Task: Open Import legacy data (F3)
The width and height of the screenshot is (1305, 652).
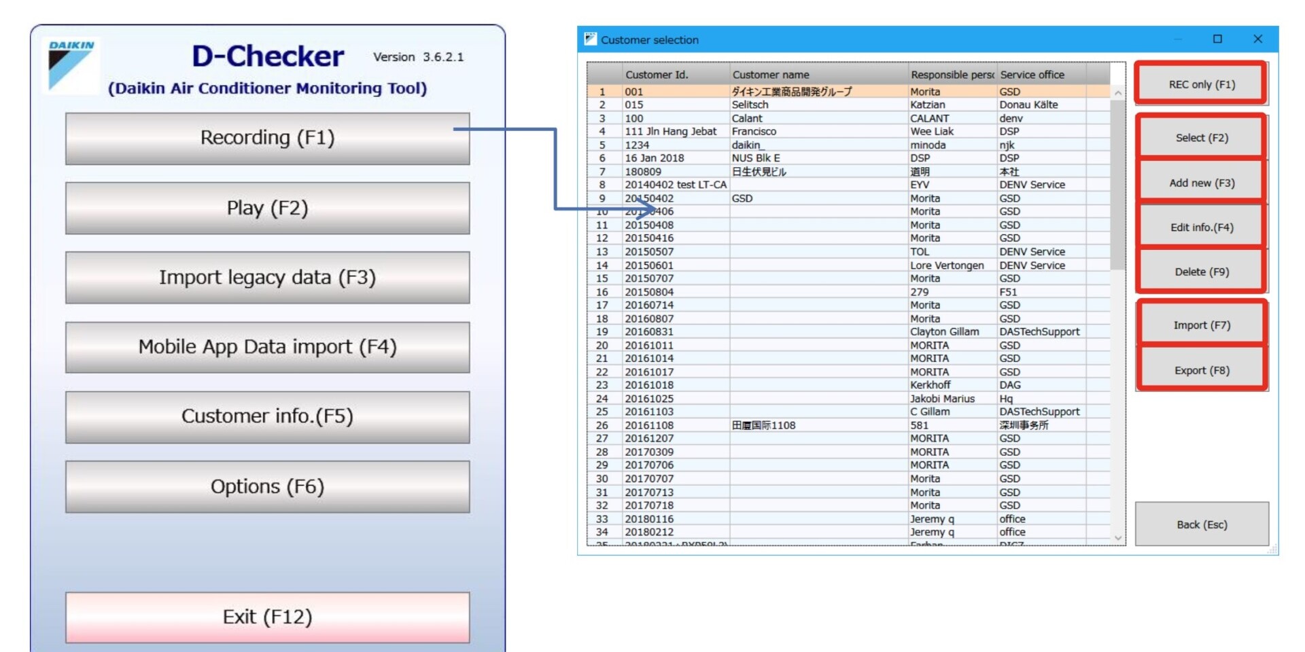Action: click(x=267, y=278)
